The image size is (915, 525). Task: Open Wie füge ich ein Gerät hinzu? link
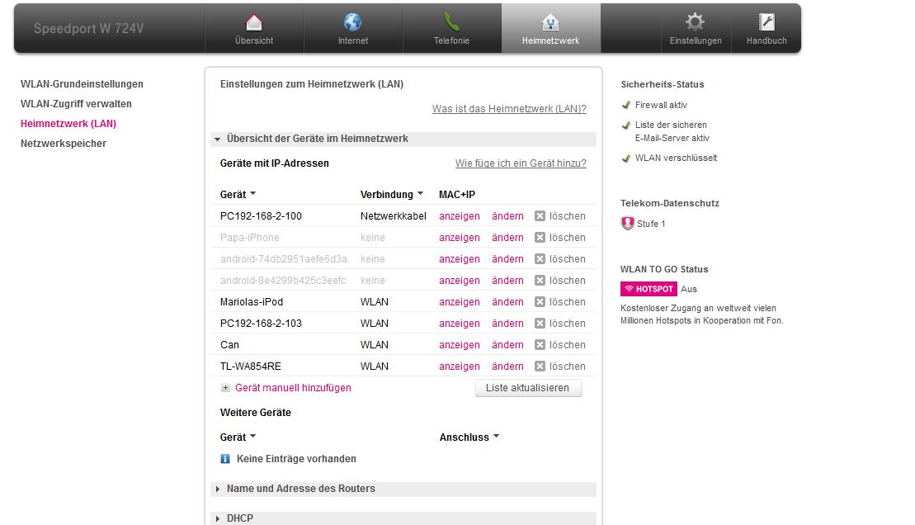(x=521, y=163)
